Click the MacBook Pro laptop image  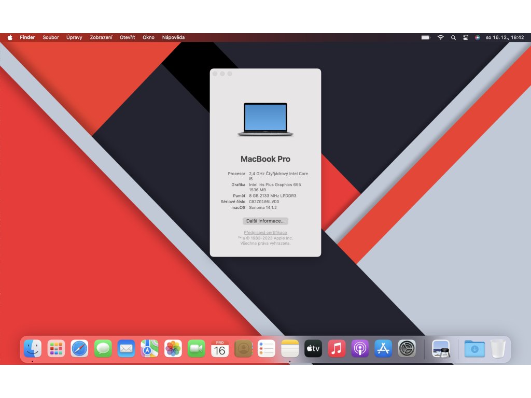(x=265, y=120)
